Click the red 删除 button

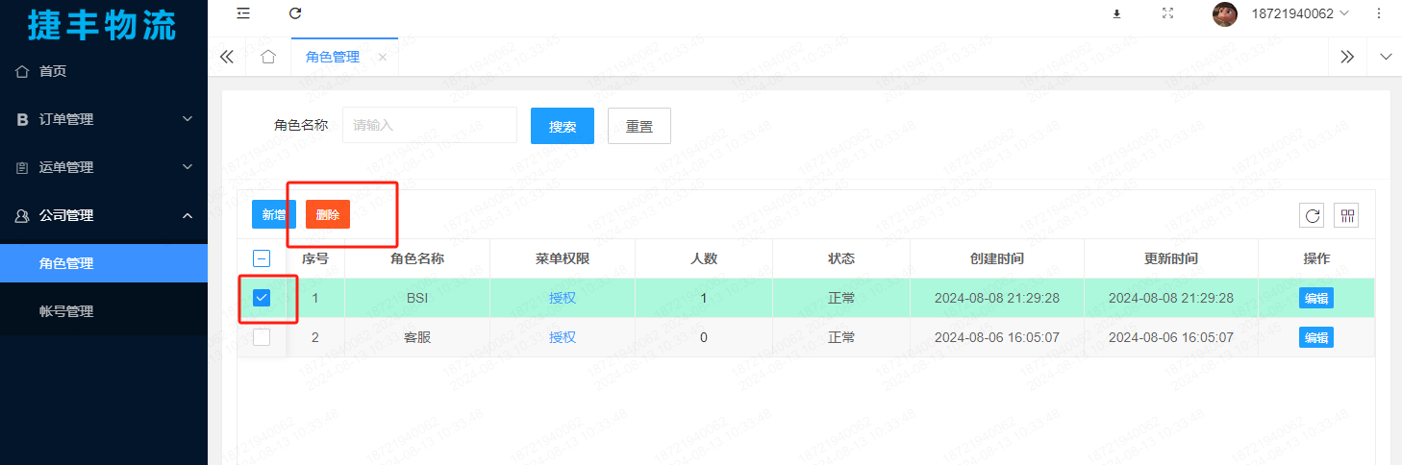[x=328, y=214]
